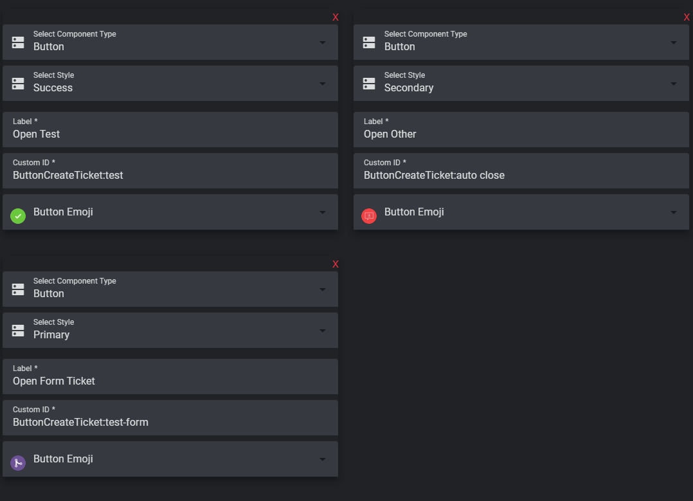
Task: Click the Open Form Ticket label field
Action: (x=170, y=381)
